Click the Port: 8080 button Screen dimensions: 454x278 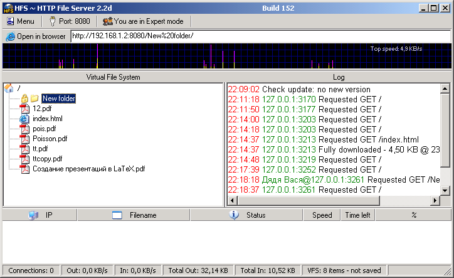point(70,21)
